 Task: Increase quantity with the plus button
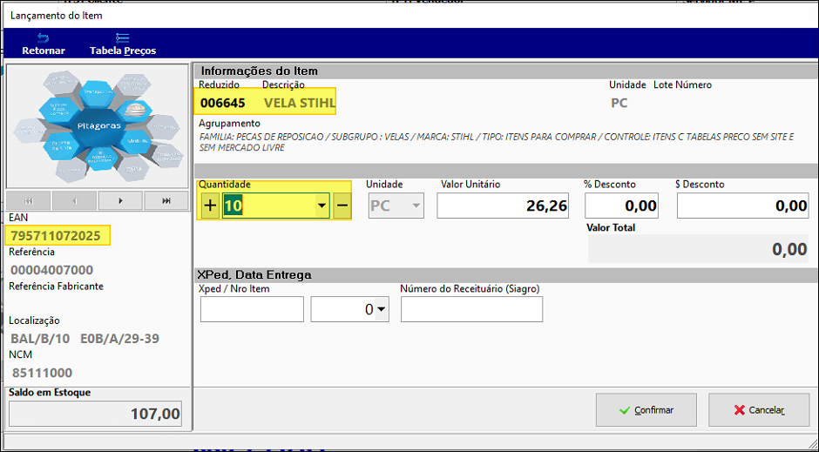(x=210, y=206)
